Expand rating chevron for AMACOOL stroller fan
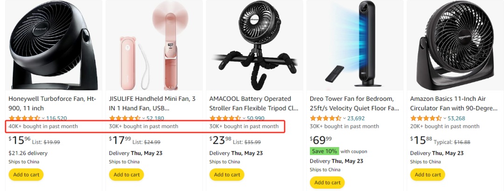Image resolution: width=504 pixels, height=191 pixels. coord(244,119)
